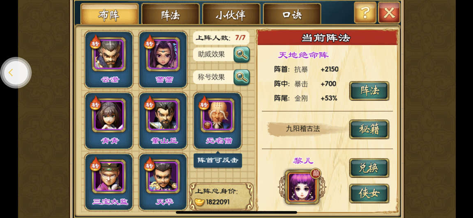
Task: Select the 青青 hero portrait
Action: (109, 116)
